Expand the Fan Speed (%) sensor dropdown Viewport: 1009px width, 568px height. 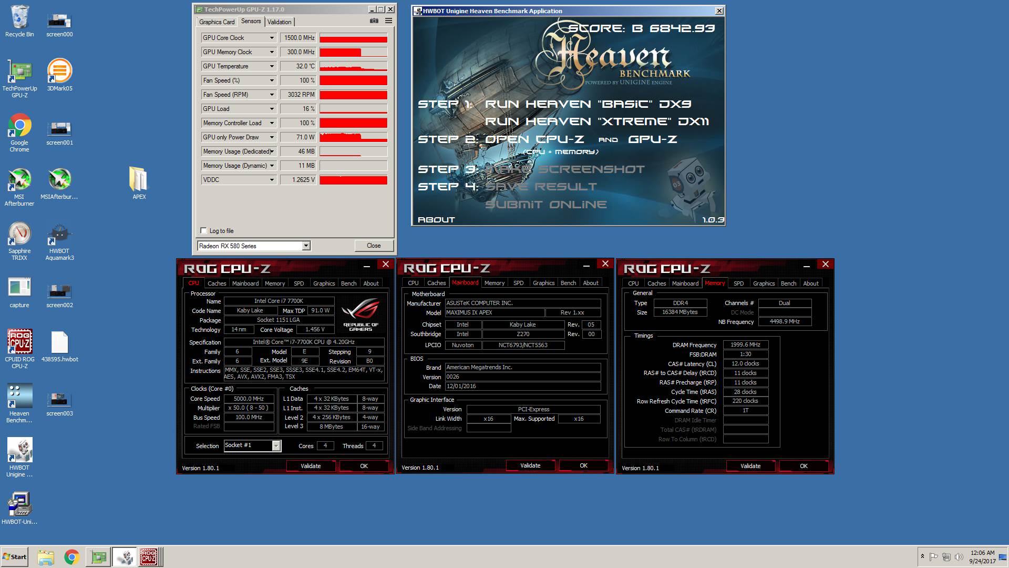click(x=272, y=80)
